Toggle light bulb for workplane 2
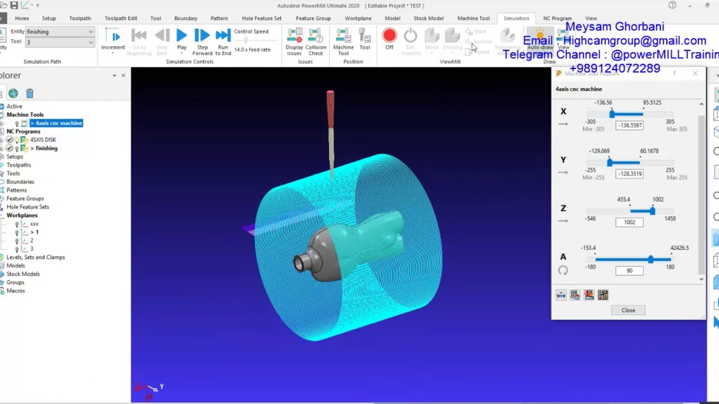Screen dimensions: 719x404 17,241
